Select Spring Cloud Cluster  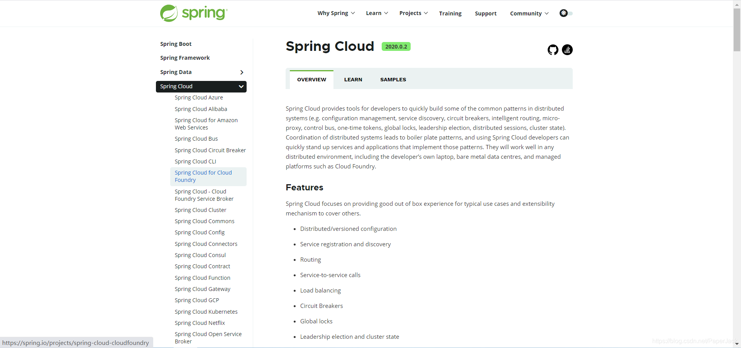click(200, 210)
